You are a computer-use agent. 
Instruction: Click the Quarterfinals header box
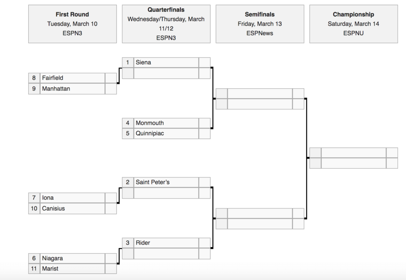166,24
